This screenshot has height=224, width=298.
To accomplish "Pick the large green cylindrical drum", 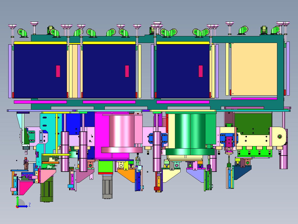I will (x=190, y=134).
